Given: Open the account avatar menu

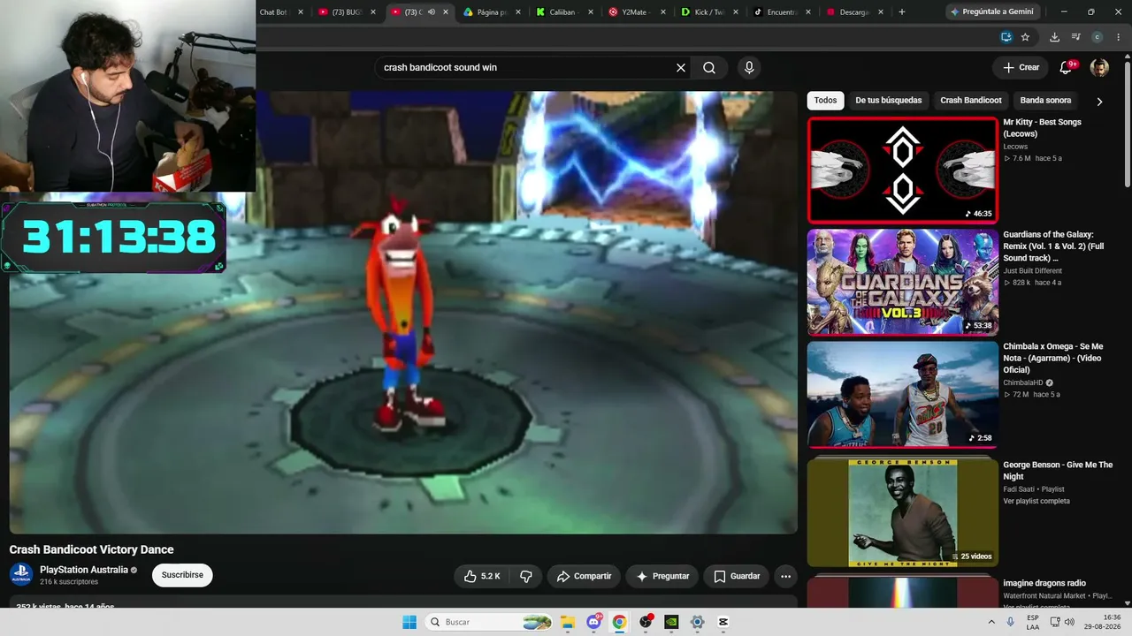Looking at the screenshot, I should click(x=1099, y=68).
